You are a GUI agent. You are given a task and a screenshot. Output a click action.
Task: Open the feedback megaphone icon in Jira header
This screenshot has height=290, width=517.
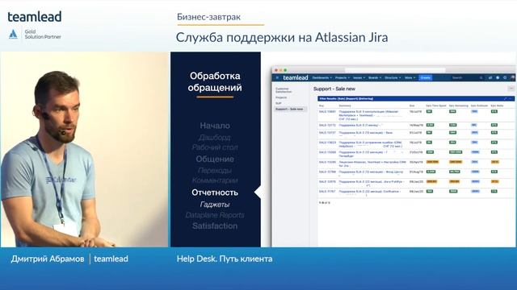pyautogui.click(x=490, y=77)
